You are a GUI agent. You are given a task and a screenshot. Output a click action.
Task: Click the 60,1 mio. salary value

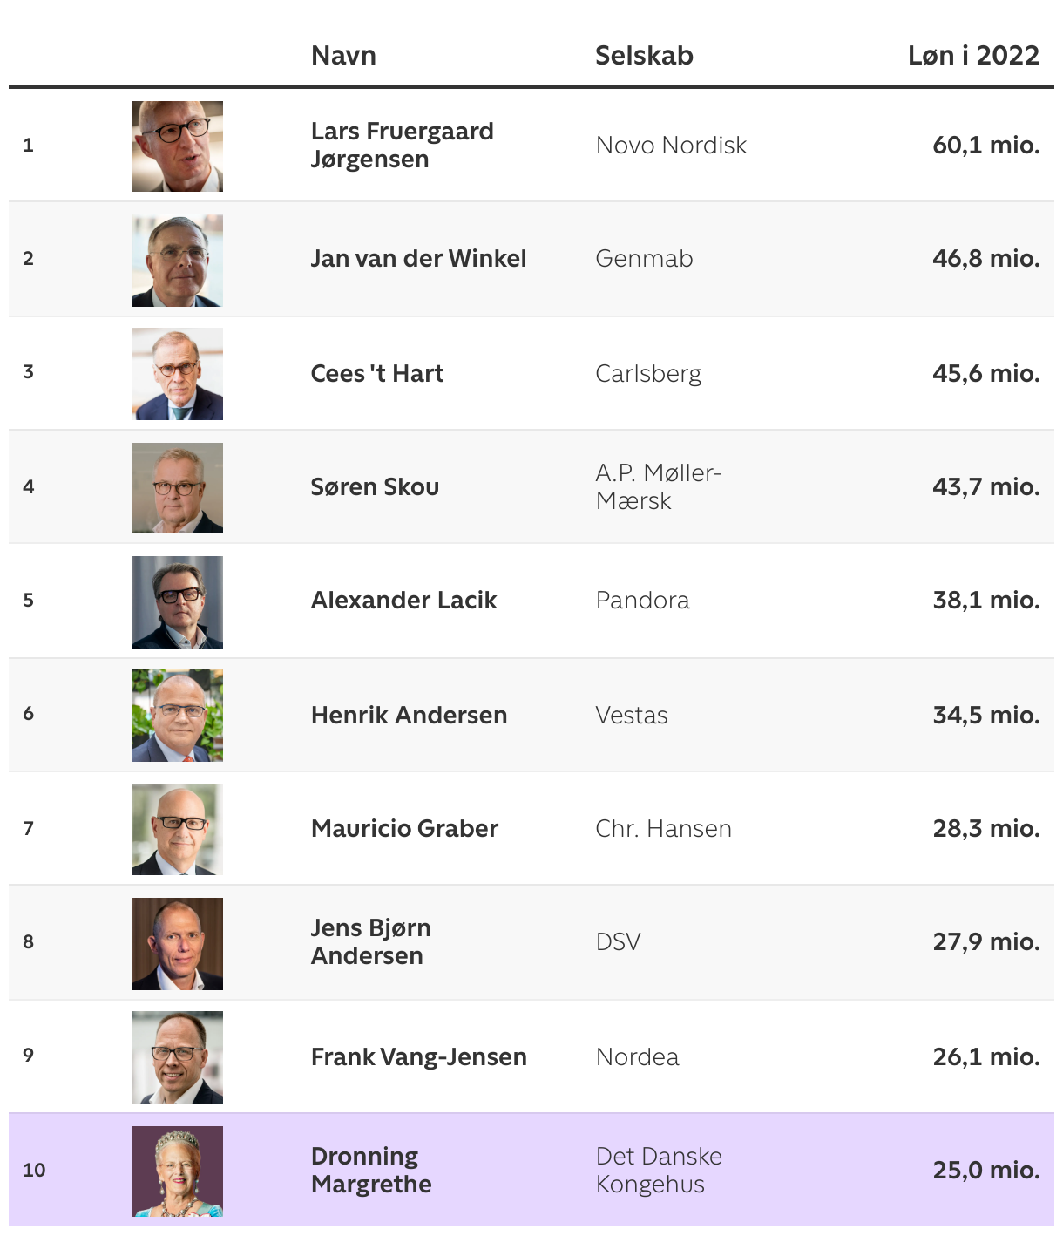click(x=985, y=145)
